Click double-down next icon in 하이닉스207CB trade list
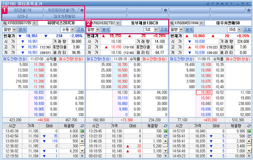 [x=82, y=156]
